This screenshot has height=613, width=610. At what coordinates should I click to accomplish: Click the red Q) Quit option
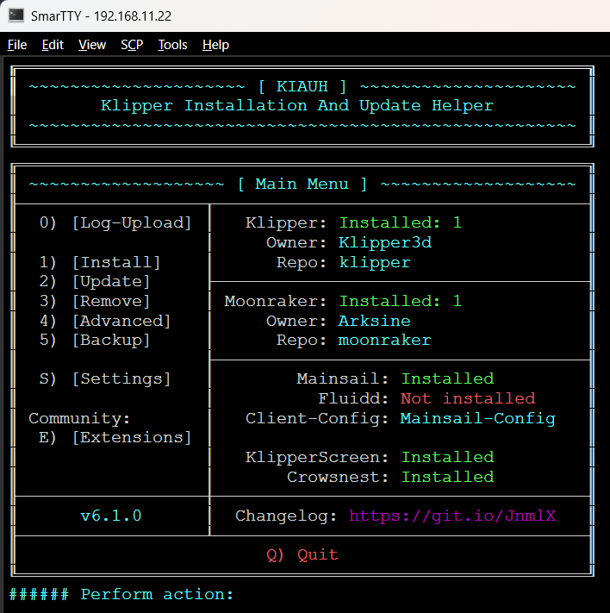point(302,555)
